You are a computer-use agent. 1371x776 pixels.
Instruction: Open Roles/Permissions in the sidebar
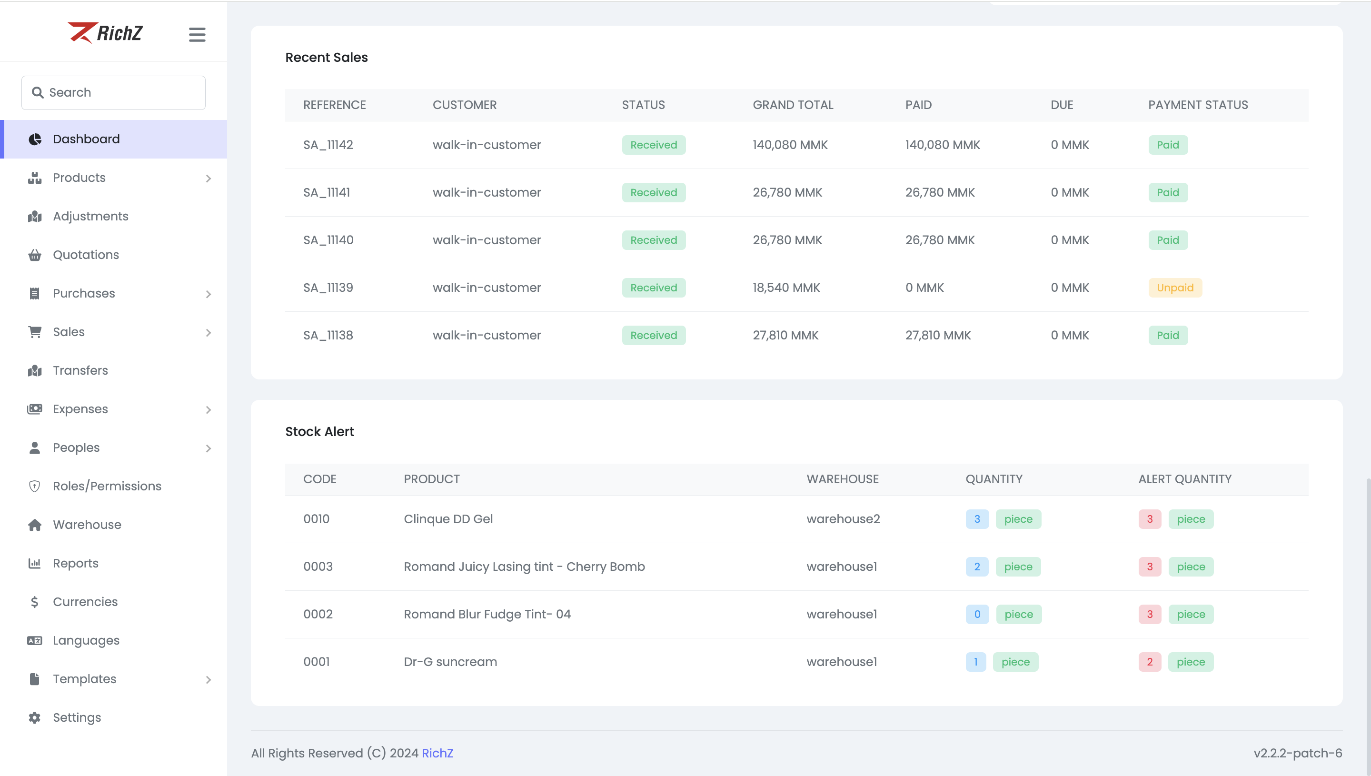tap(113, 486)
